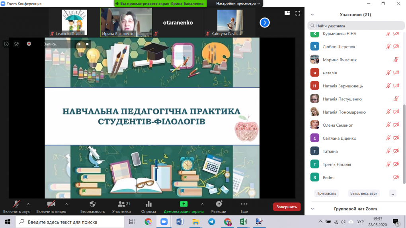The height and width of the screenshot is (228, 406).
Task: Click mic icon for Любов Шерстюк
Action: pyautogui.click(x=388, y=46)
